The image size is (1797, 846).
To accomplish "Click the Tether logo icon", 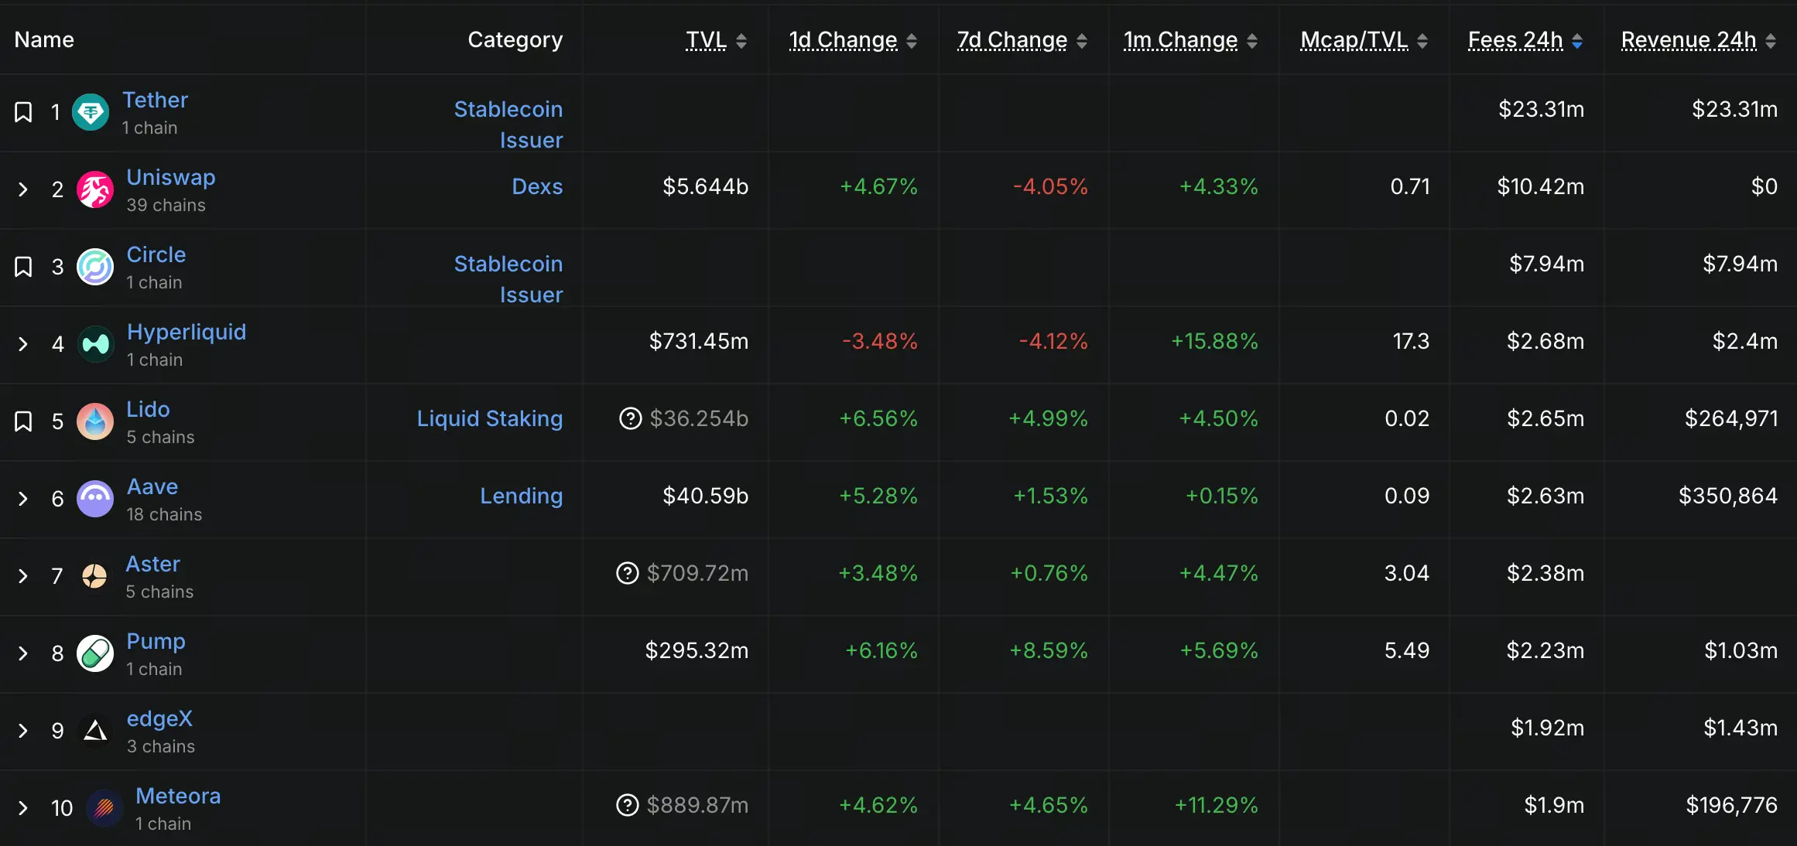I will point(91,112).
